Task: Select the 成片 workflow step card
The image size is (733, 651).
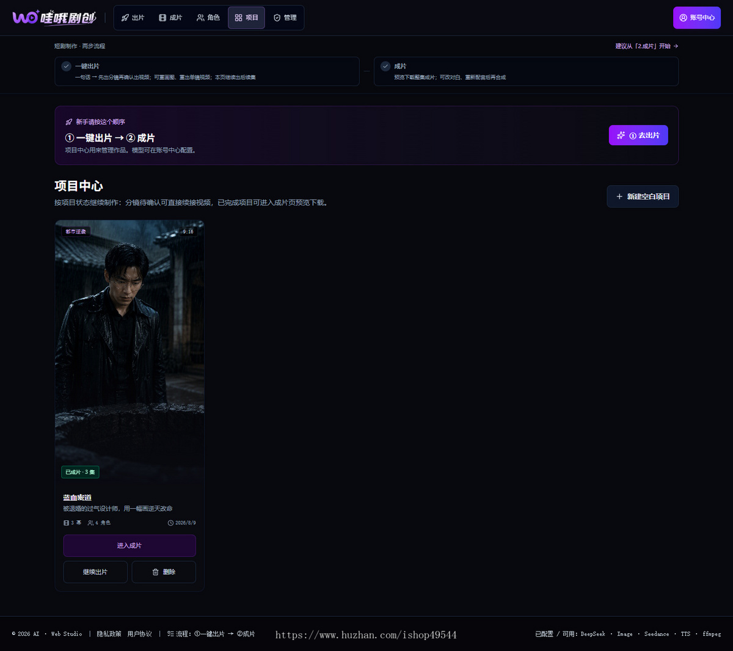Action: pyautogui.click(x=526, y=71)
